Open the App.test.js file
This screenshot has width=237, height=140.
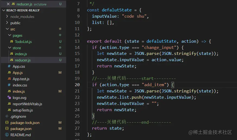(21, 79)
